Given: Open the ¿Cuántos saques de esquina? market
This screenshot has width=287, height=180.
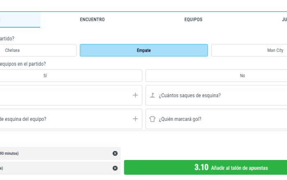Looking at the screenshot, I should [x=190, y=96].
